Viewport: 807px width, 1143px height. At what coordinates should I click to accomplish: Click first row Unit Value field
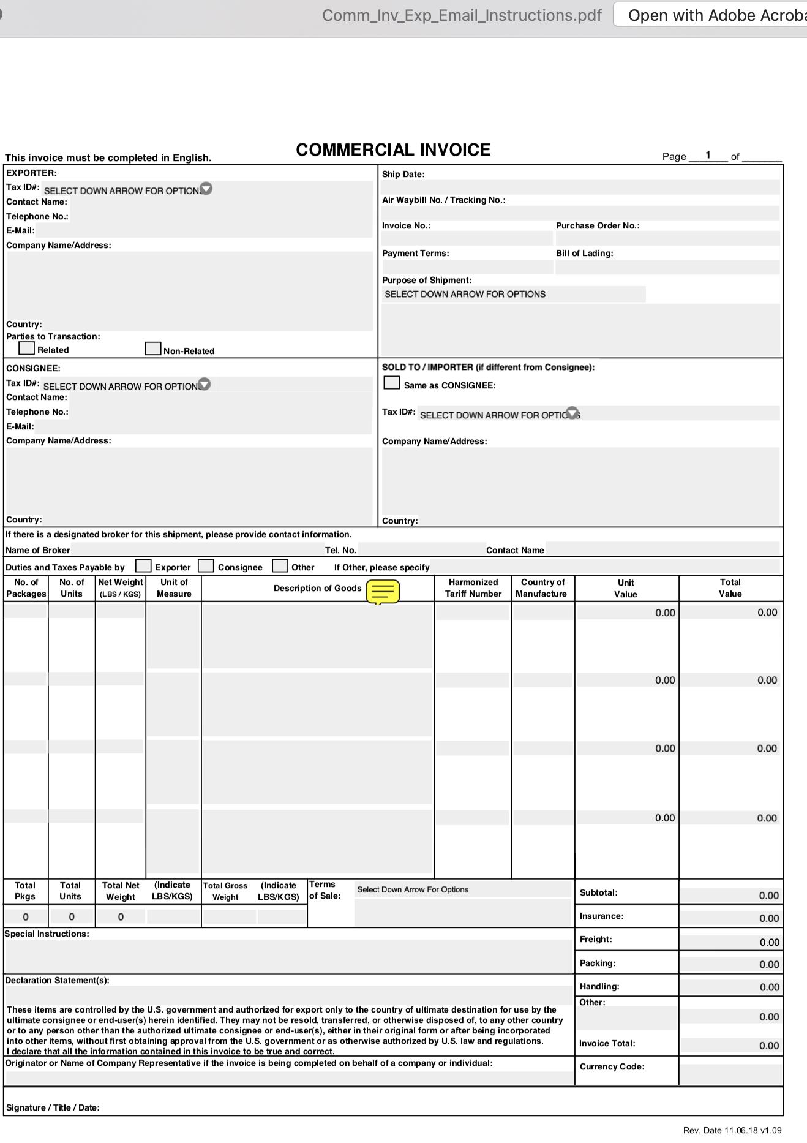click(627, 613)
